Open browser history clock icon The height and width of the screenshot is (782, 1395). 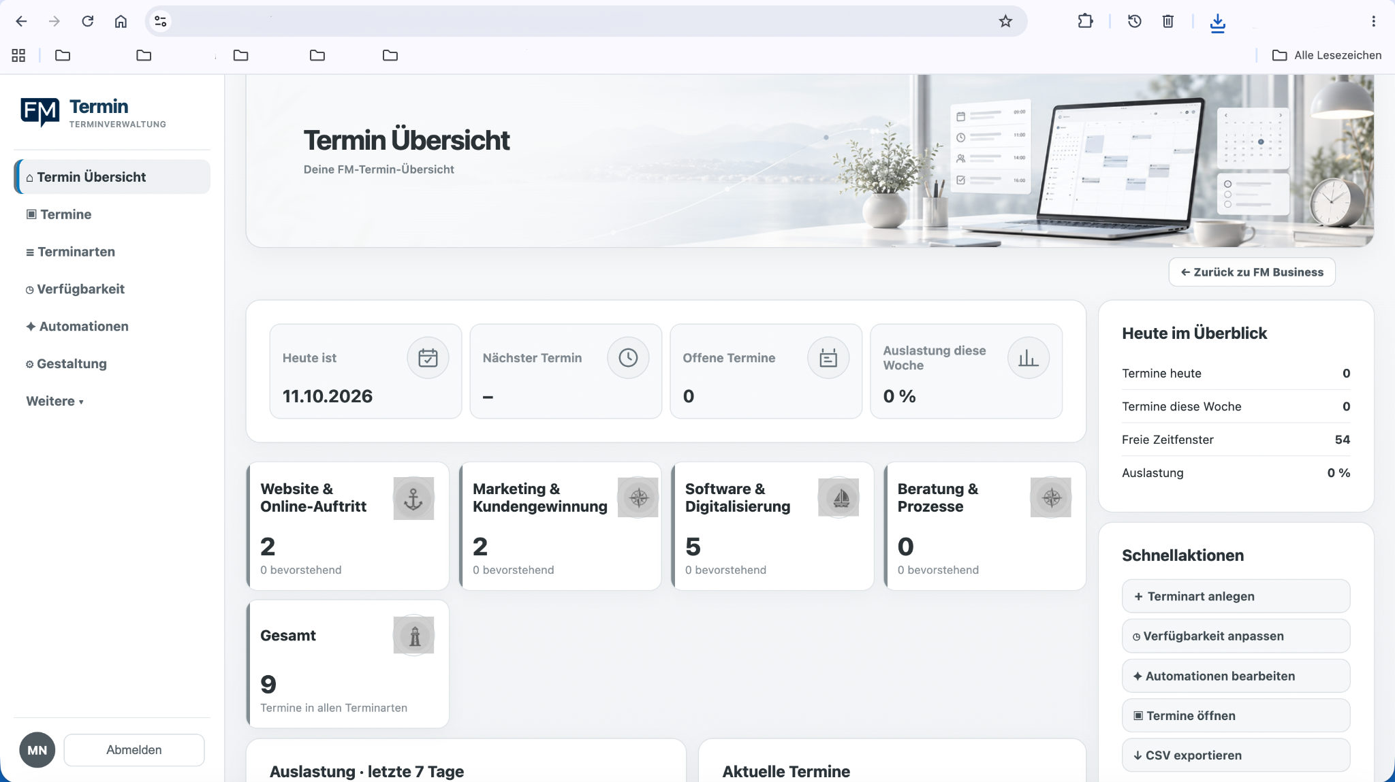click(1135, 21)
